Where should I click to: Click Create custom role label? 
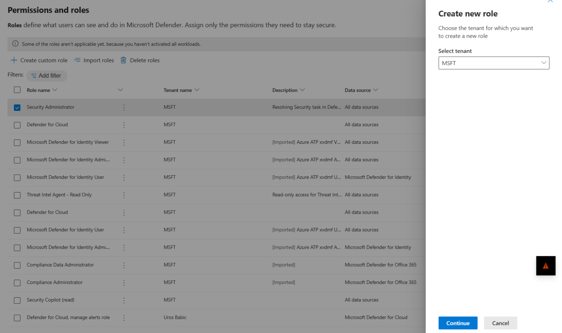point(44,60)
